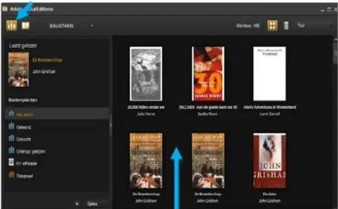
Task: Click the Boekenplanken section header
Action: 23,100
